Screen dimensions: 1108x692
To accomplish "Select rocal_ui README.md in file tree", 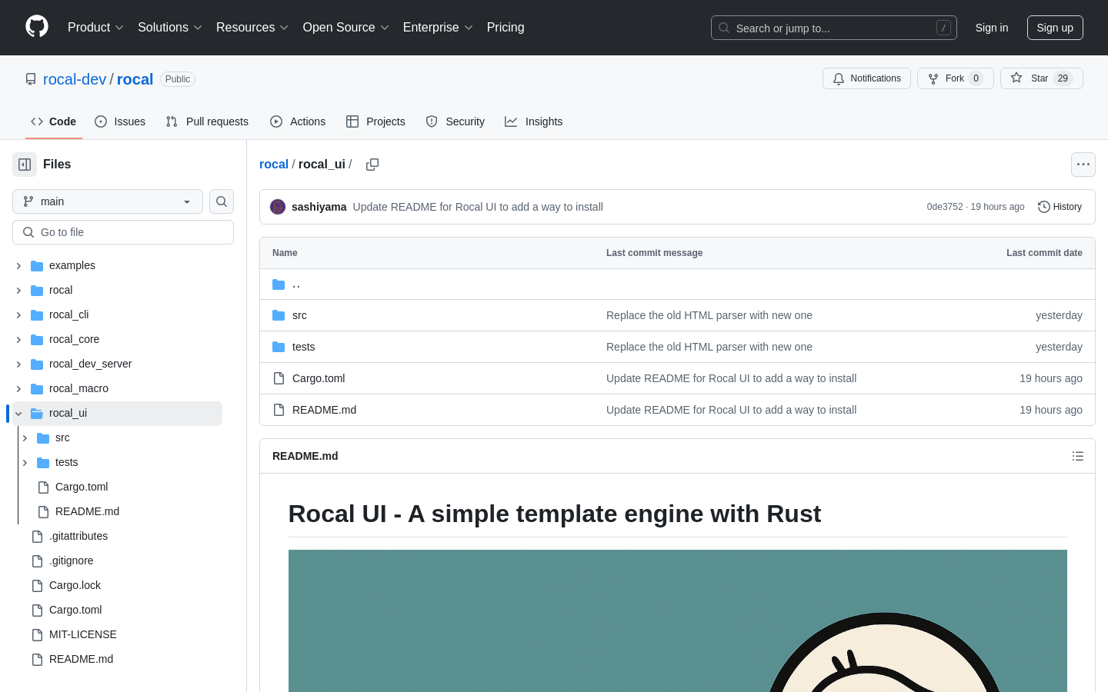I will 87,511.
